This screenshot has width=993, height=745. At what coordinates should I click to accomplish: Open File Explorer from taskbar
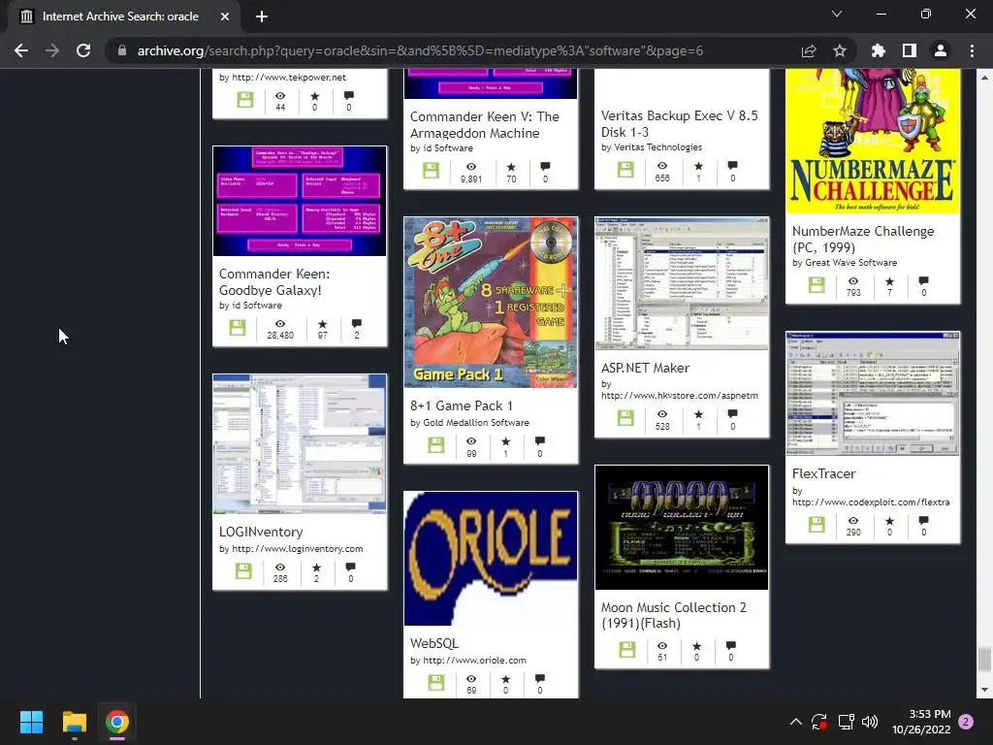click(74, 722)
